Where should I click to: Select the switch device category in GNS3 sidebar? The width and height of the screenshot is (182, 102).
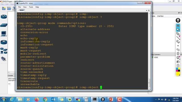[4, 25]
